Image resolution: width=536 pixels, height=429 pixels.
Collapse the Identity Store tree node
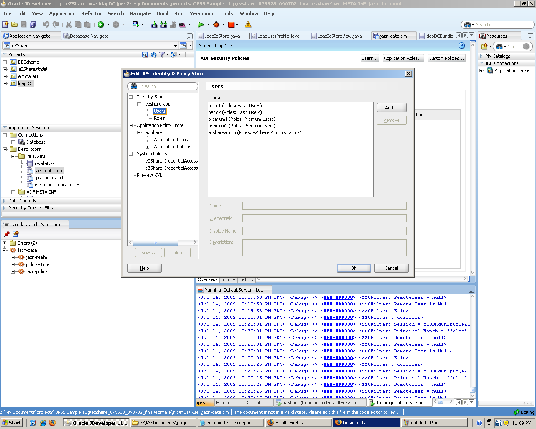click(x=131, y=97)
